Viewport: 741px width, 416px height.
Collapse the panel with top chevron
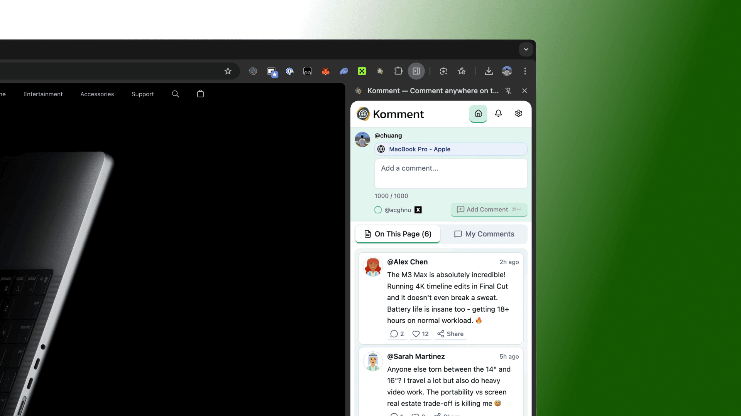pos(526,50)
